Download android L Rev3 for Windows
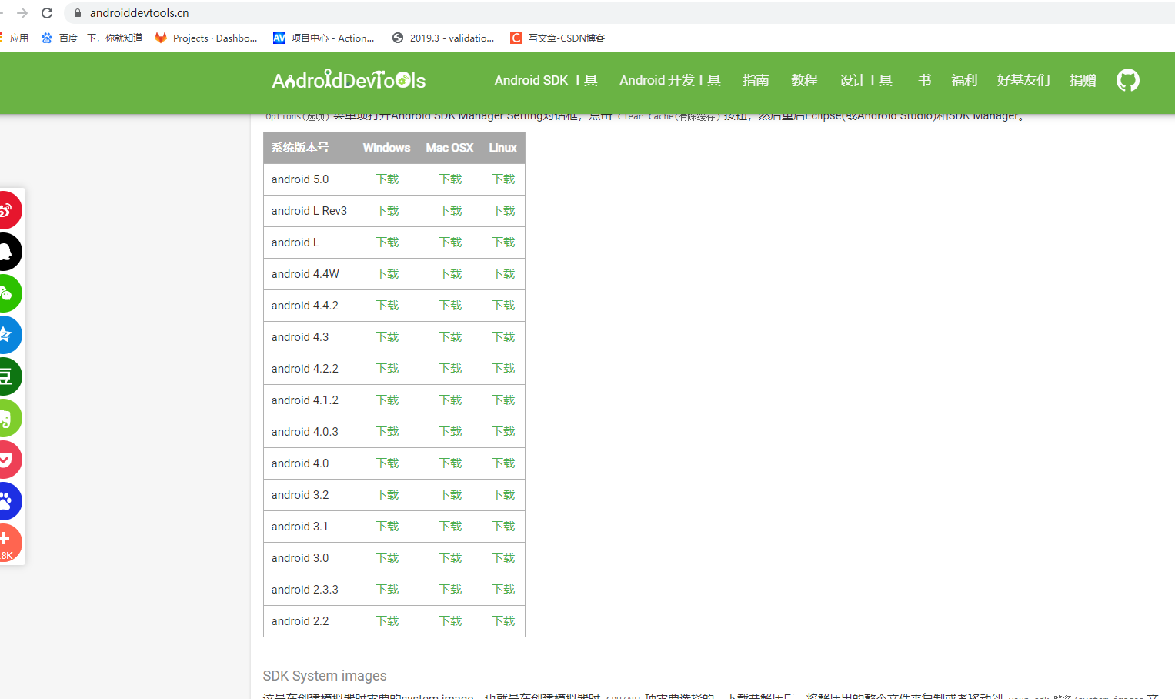Image resolution: width=1175 pixels, height=699 pixels. point(387,211)
